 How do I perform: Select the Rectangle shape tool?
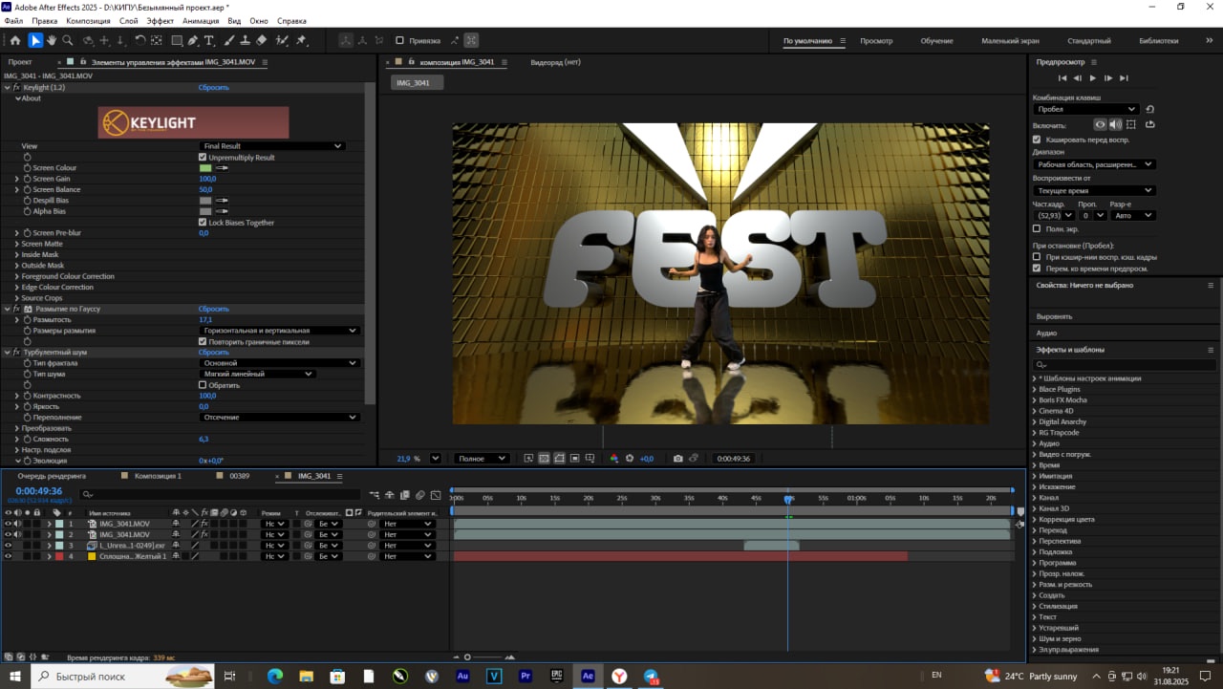tap(177, 40)
